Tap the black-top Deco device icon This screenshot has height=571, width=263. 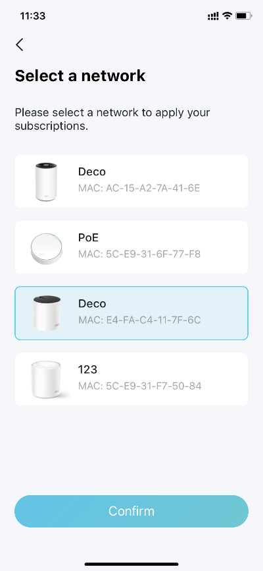click(47, 313)
